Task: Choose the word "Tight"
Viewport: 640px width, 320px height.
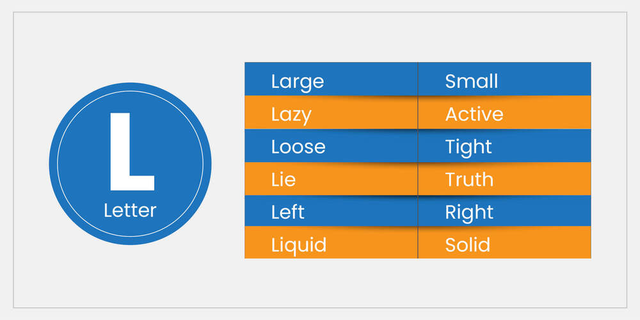Action: (x=468, y=147)
